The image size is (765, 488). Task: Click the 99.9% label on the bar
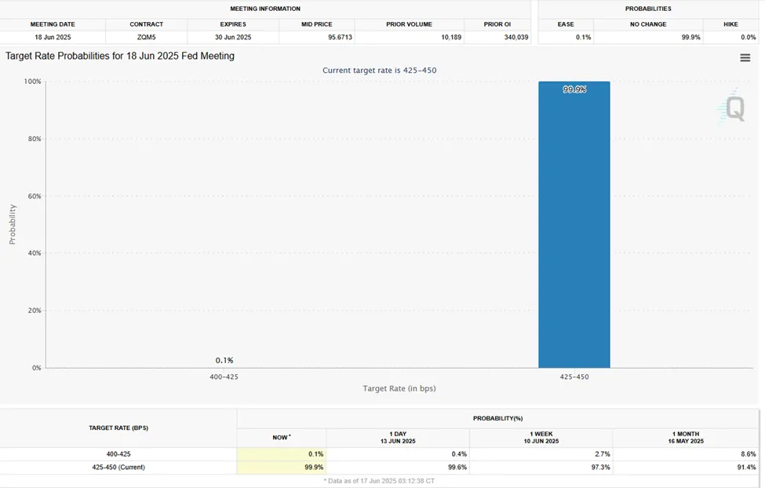[574, 89]
